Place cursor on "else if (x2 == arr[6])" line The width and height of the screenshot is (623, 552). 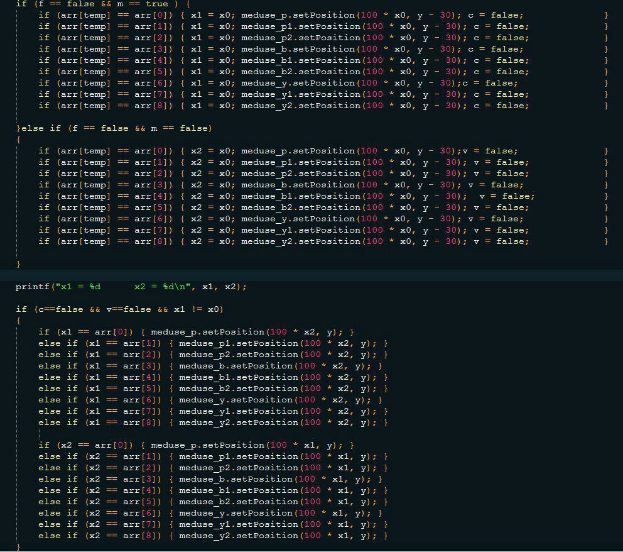(210, 514)
